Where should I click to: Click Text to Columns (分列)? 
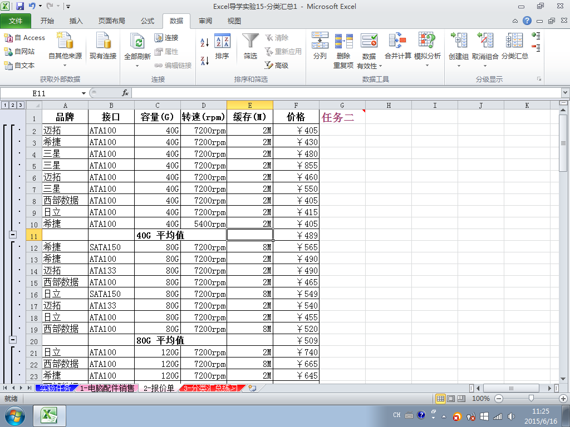(320, 46)
